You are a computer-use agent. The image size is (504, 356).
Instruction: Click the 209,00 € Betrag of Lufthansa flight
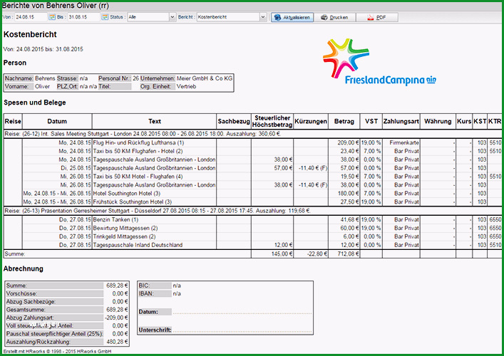click(348, 142)
